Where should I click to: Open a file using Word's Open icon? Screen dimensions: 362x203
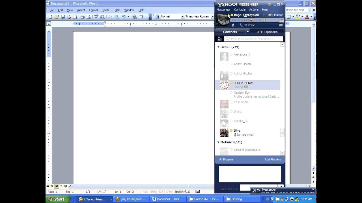pyautogui.click(x=57, y=17)
